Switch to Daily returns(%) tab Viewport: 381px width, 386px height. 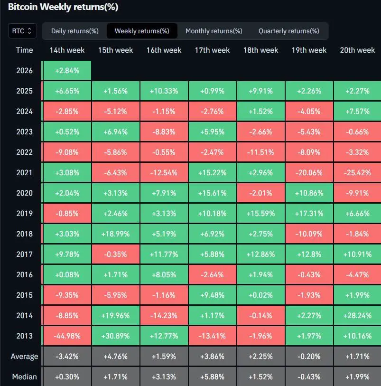click(75, 31)
